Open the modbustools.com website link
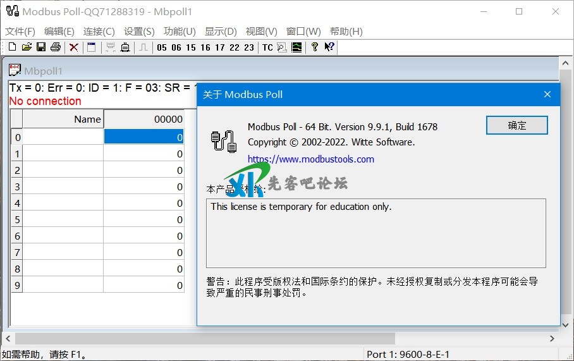 point(310,159)
